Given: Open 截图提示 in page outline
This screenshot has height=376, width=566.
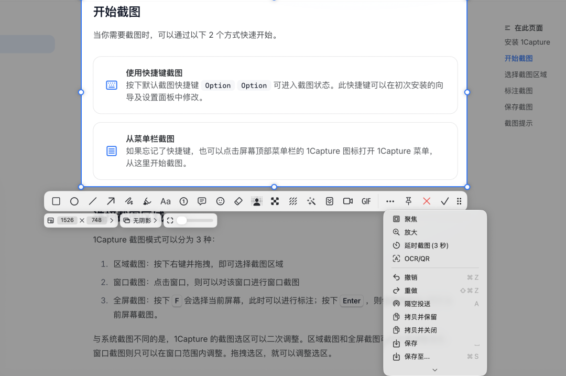Looking at the screenshot, I should point(518,124).
